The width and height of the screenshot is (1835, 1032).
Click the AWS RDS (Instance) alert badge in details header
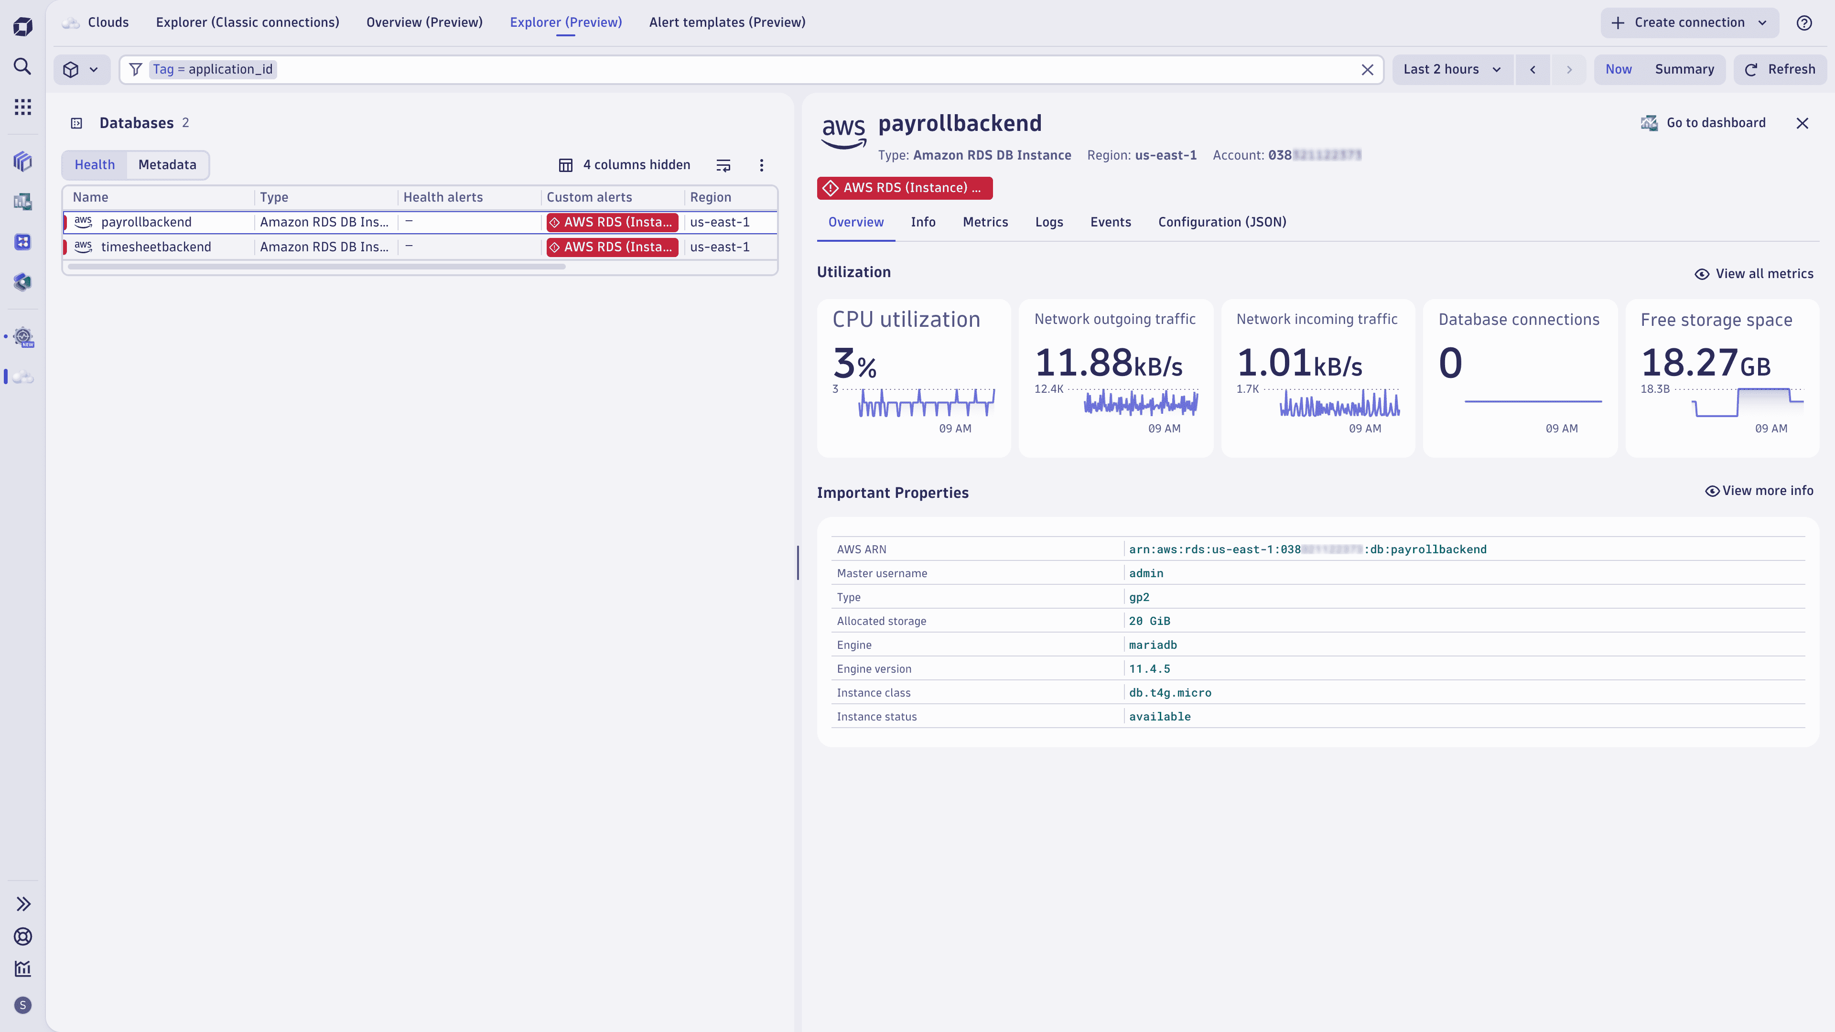905,188
